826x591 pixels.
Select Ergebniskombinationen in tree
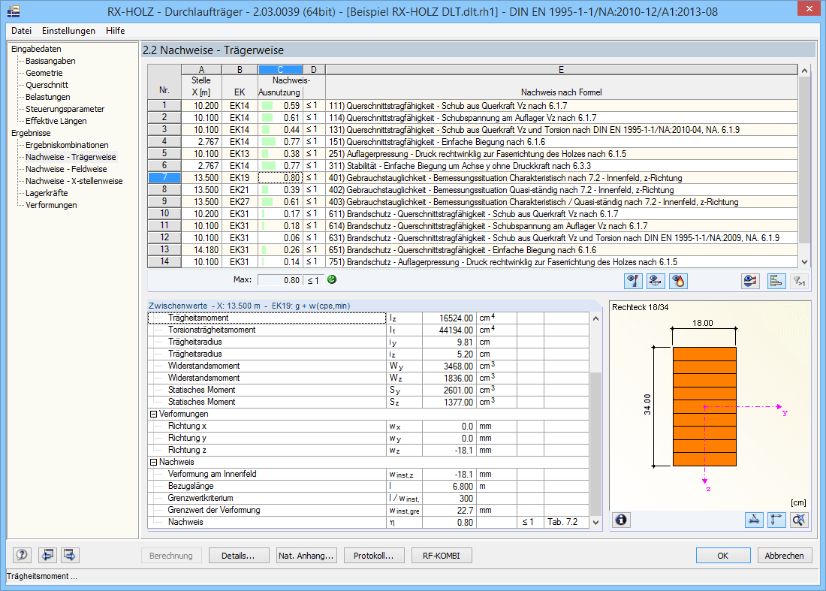click(x=67, y=145)
